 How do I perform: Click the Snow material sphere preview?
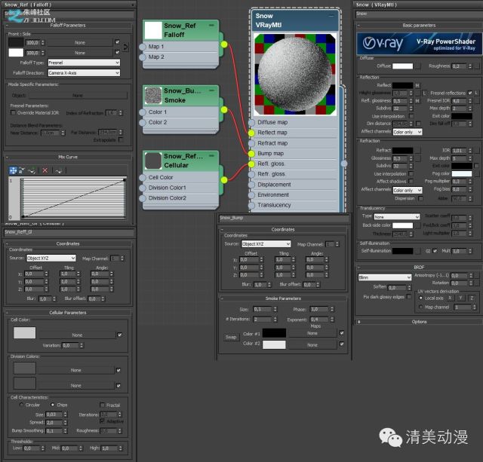[x=295, y=74]
